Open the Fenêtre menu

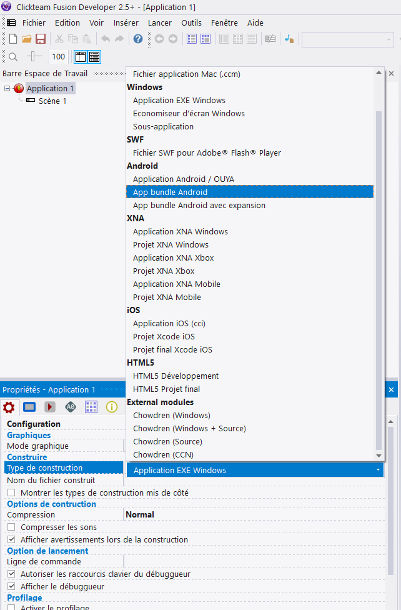(x=224, y=23)
